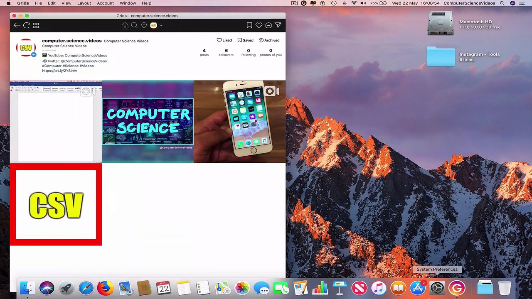Open the Word document screenshot post
The height and width of the screenshot is (299, 532).
click(56, 121)
